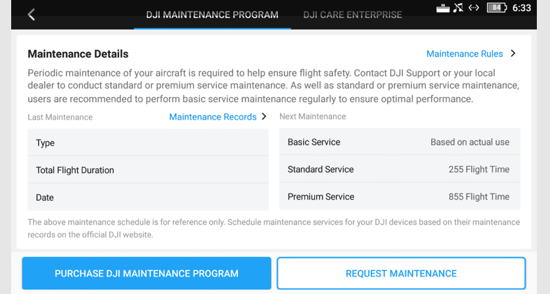Open the Maintenance Records link
550x294 pixels.
coord(213,117)
